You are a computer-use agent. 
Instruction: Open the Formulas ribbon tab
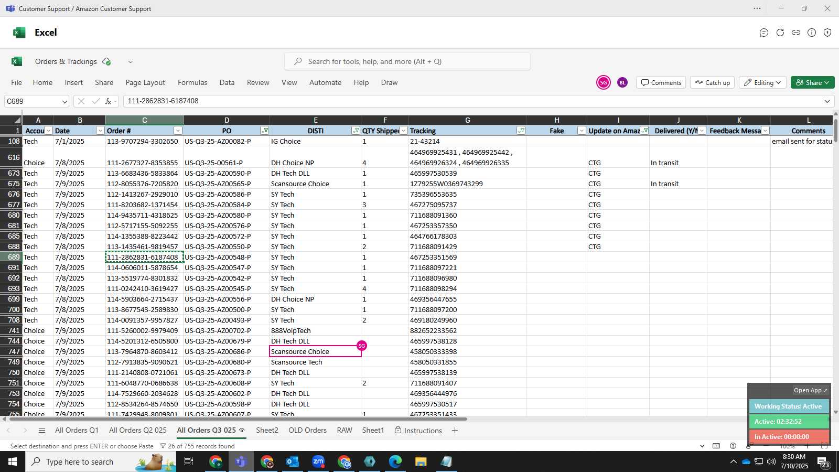pyautogui.click(x=192, y=82)
